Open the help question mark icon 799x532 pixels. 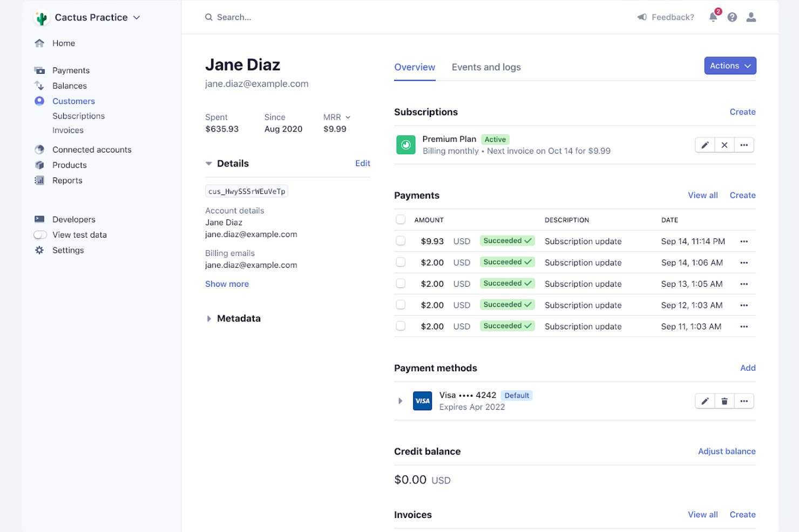point(732,17)
